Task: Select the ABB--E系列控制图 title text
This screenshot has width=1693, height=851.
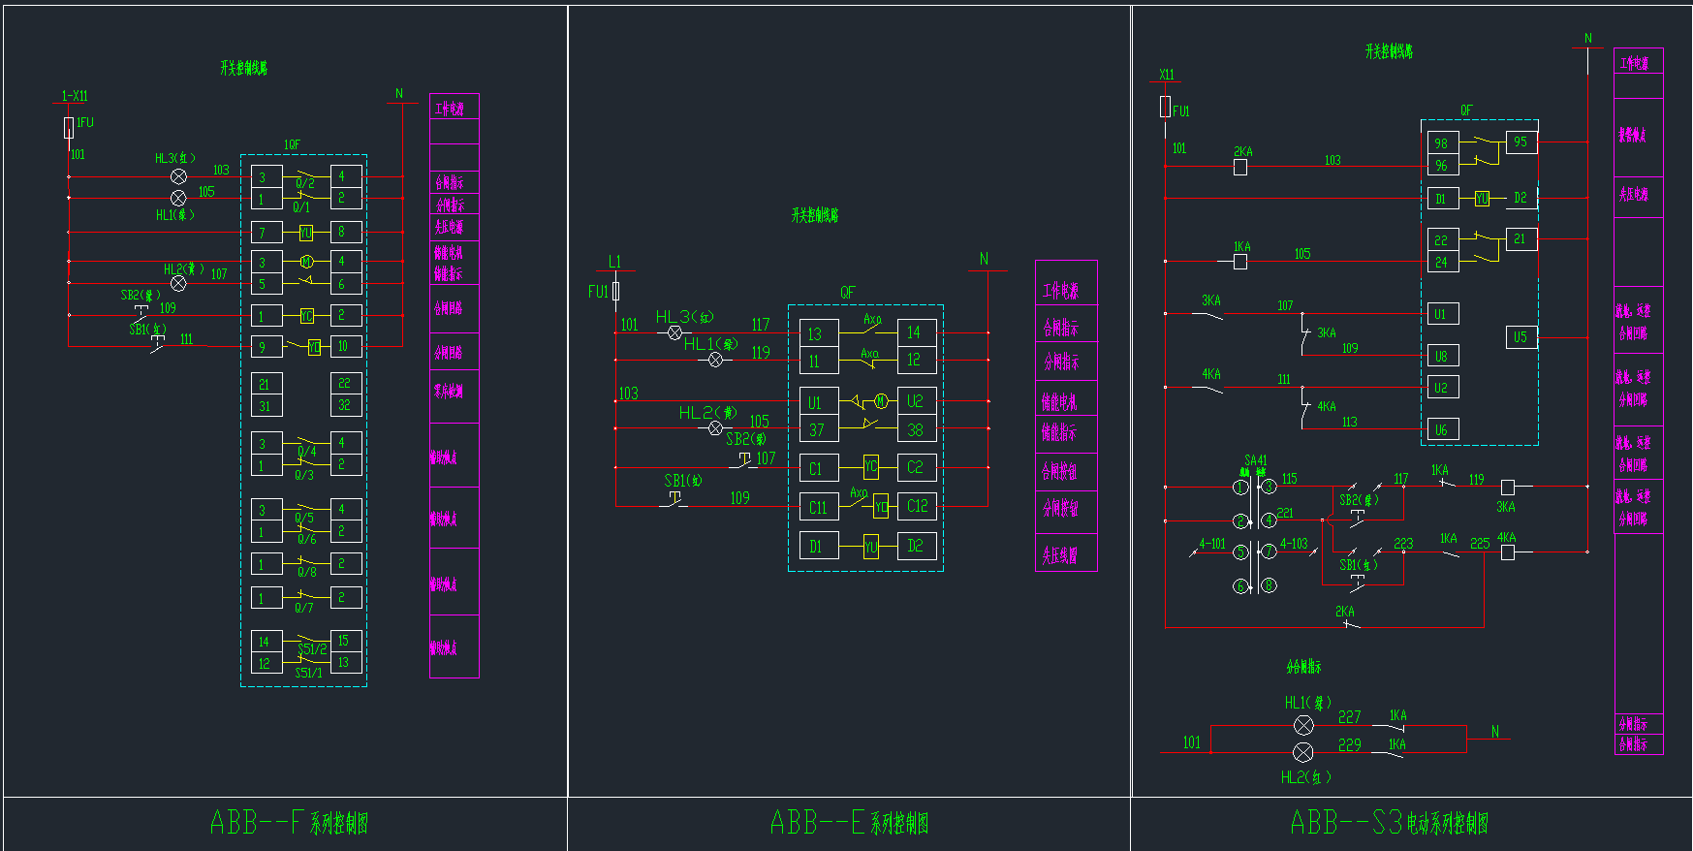Action: [x=849, y=823]
